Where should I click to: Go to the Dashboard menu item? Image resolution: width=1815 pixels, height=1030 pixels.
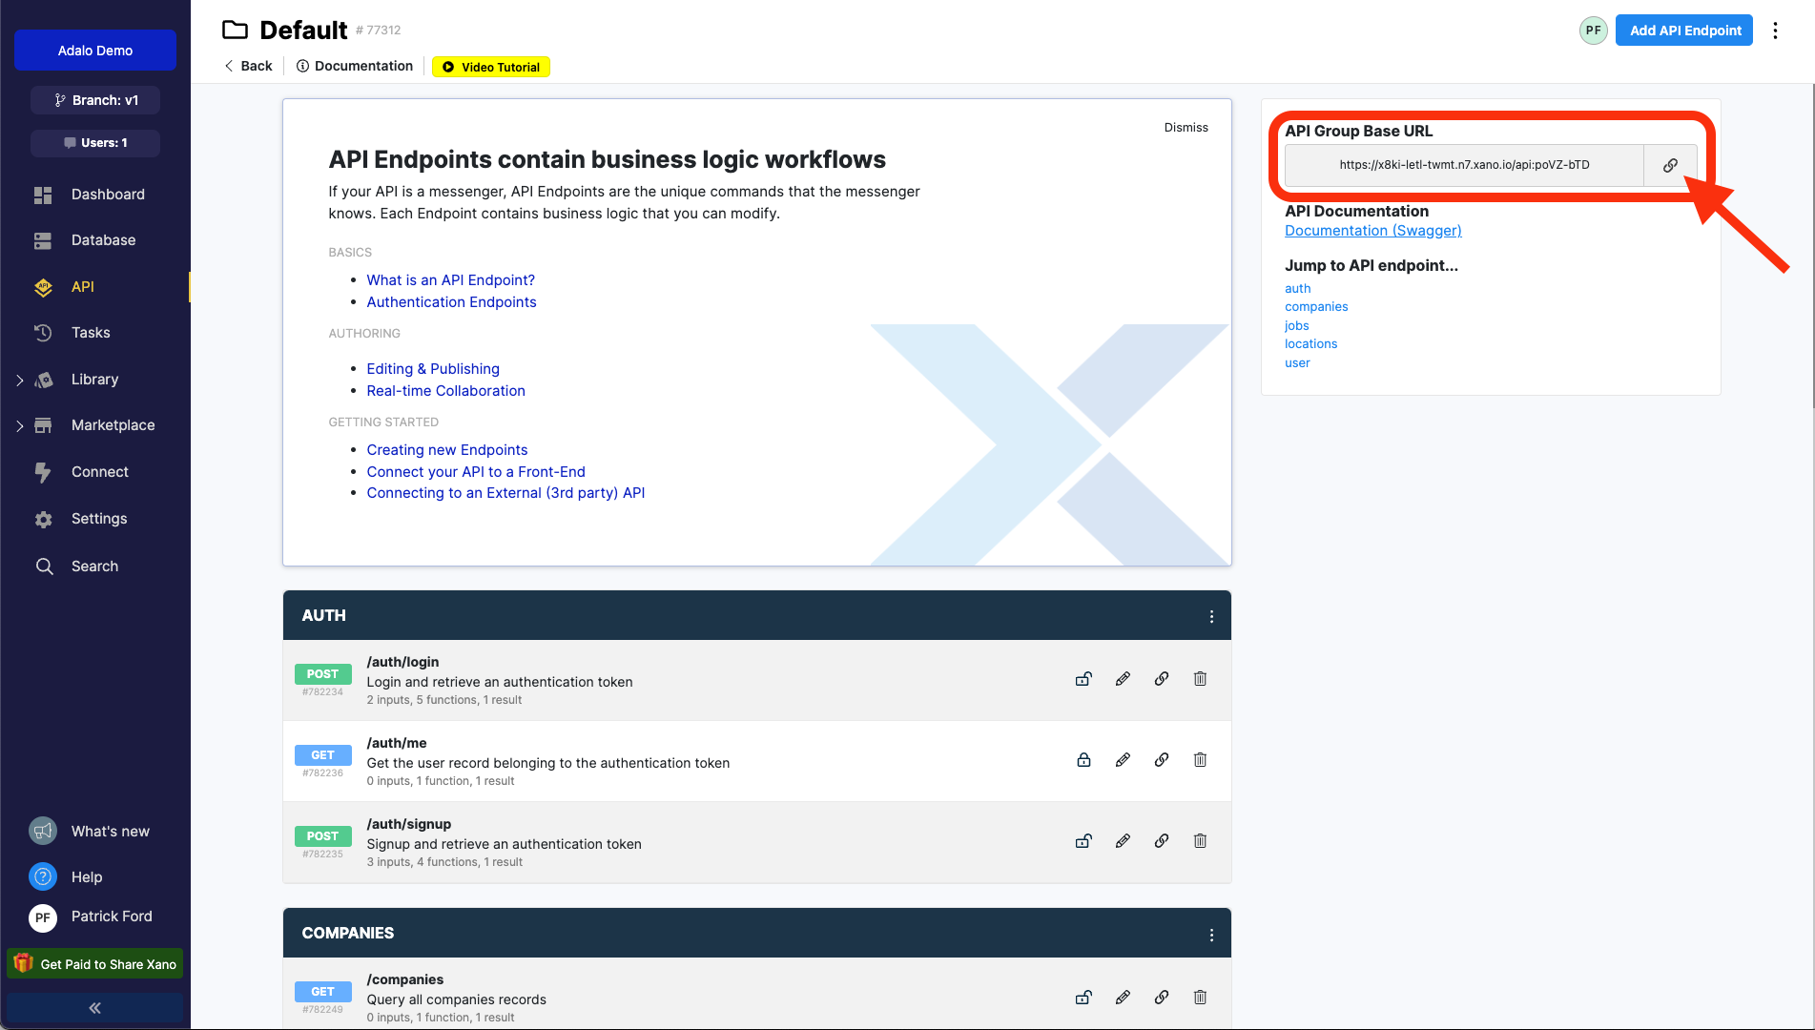(x=108, y=195)
